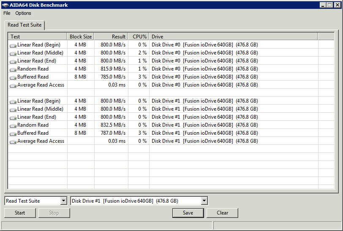
Task: Click Drive #1 Buffered Read test name
Action: [33, 133]
